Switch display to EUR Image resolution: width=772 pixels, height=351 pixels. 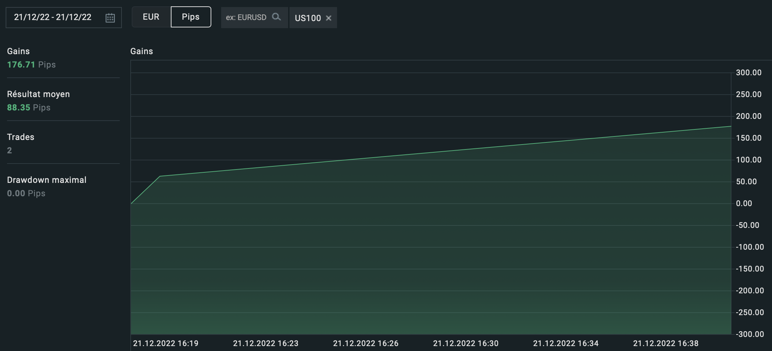151,17
